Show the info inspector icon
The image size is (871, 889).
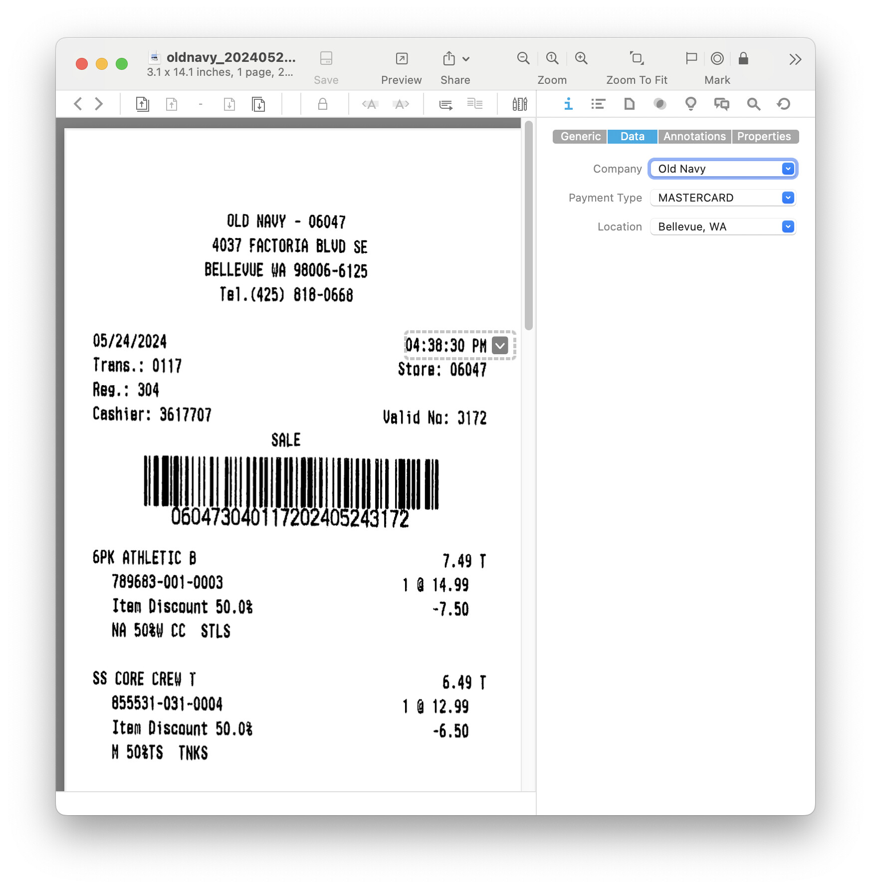point(568,104)
